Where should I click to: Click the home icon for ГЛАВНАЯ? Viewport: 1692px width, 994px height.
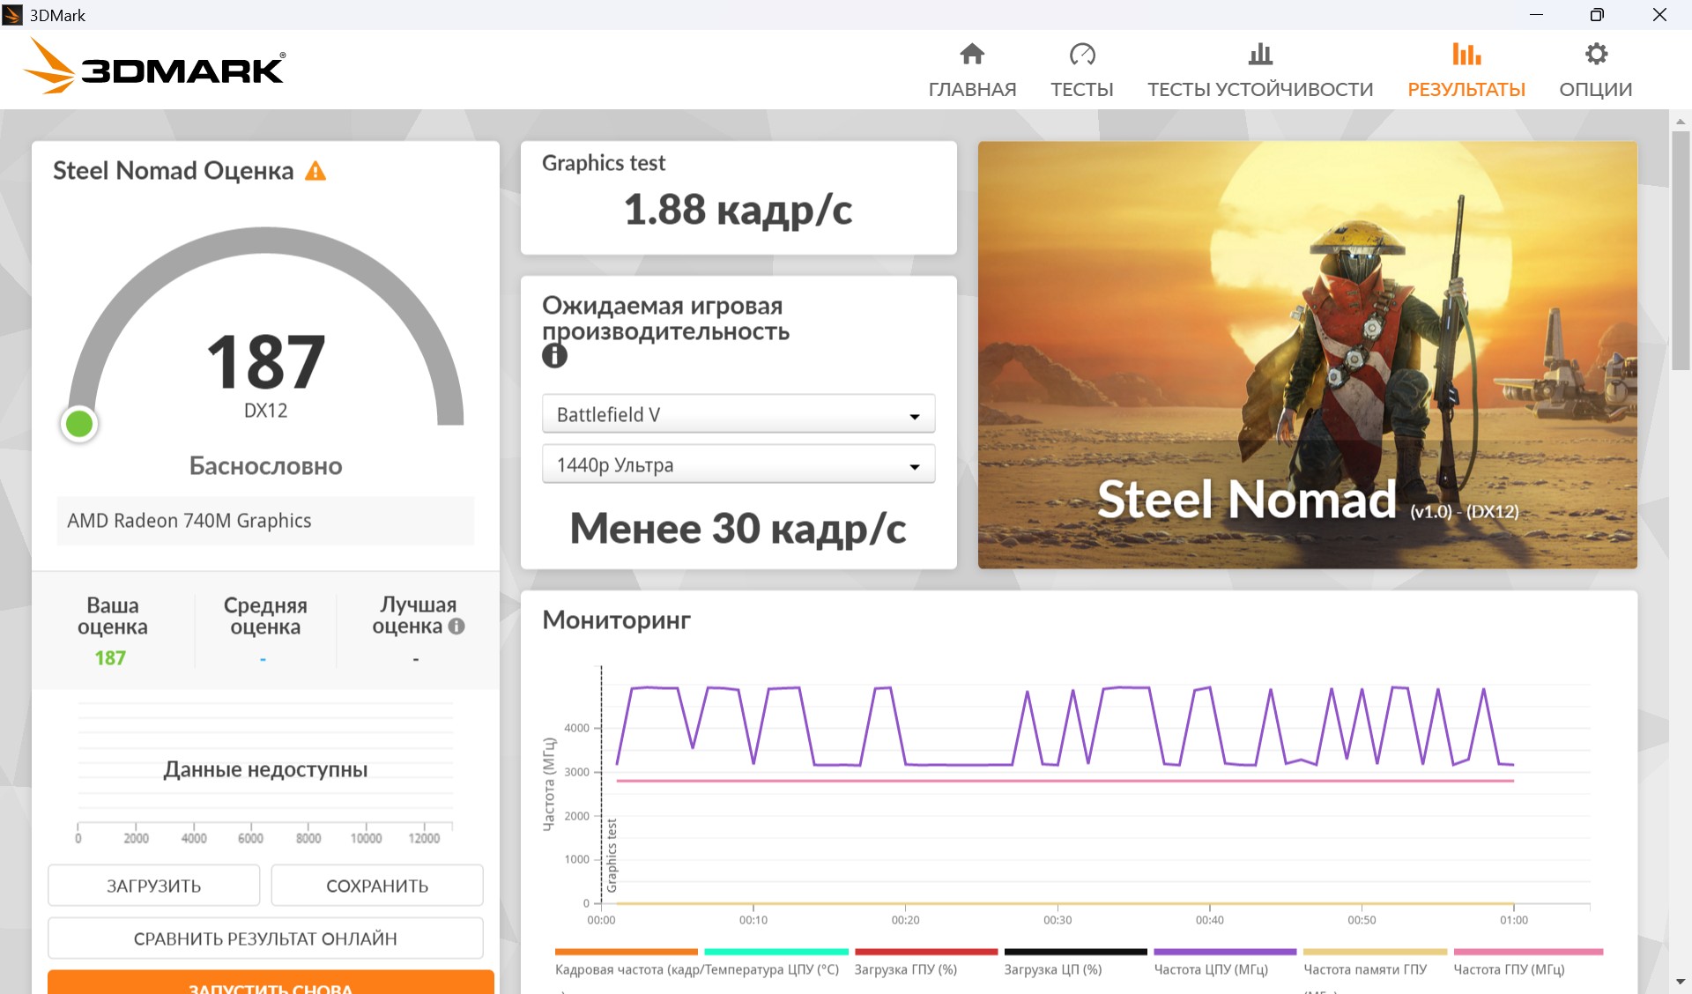972,54
